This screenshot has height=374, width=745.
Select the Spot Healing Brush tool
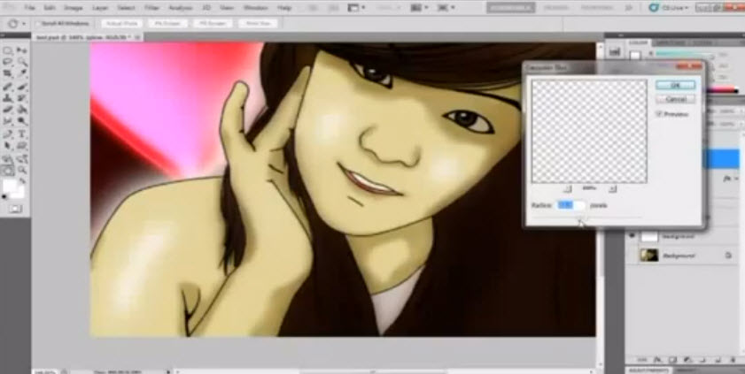(x=8, y=87)
